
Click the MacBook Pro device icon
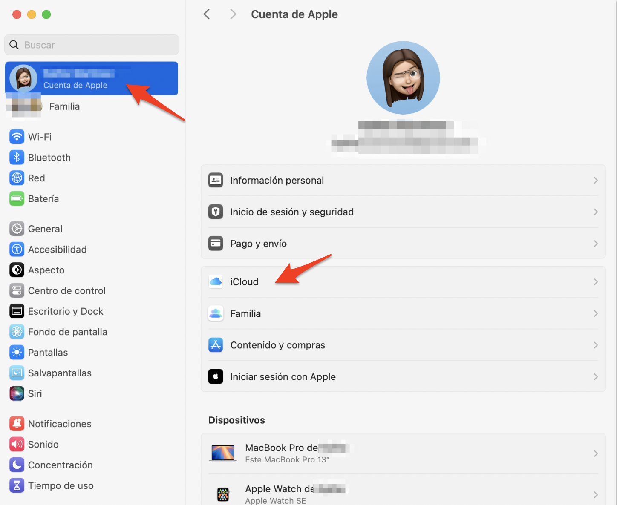pyautogui.click(x=223, y=453)
